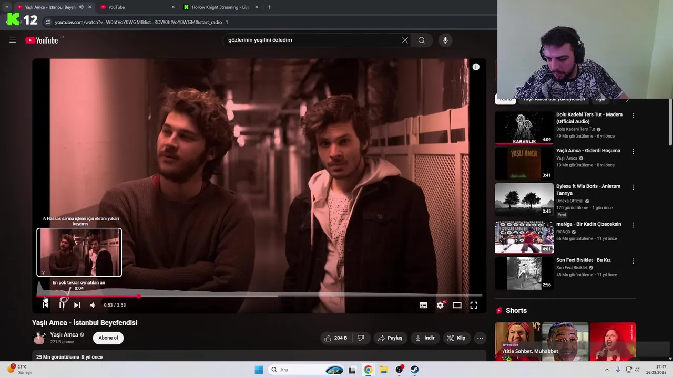The image size is (673, 378).
Task: Show hidden system tray icons
Action: point(606,370)
